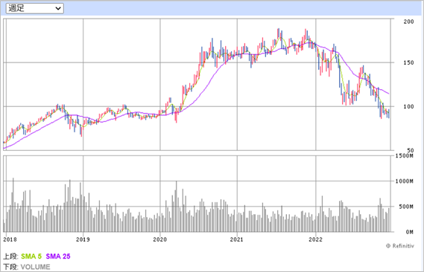This screenshot has width=424, height=272.
Task: Click the 2019 x-axis label
Action: pyautogui.click(x=83, y=239)
